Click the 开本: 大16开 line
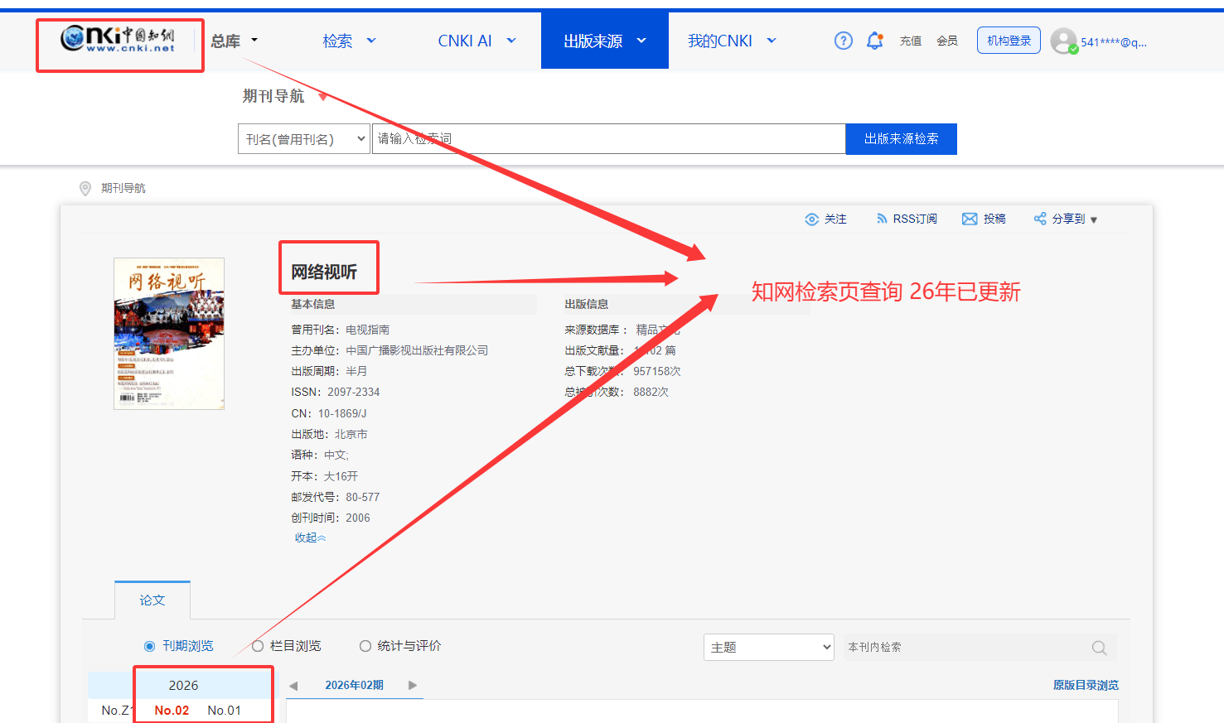The image size is (1224, 723). coord(324,476)
